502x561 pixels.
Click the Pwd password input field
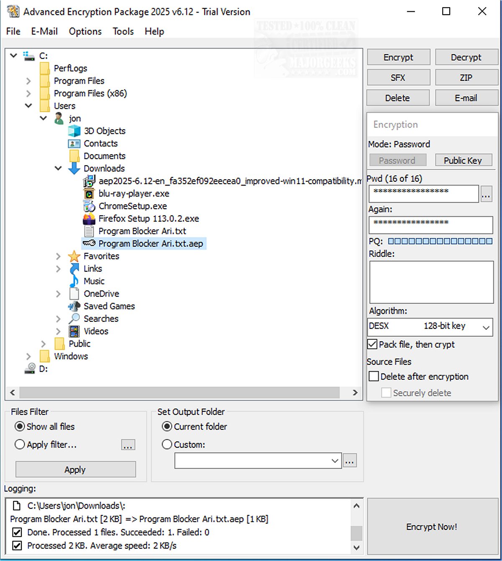(424, 194)
